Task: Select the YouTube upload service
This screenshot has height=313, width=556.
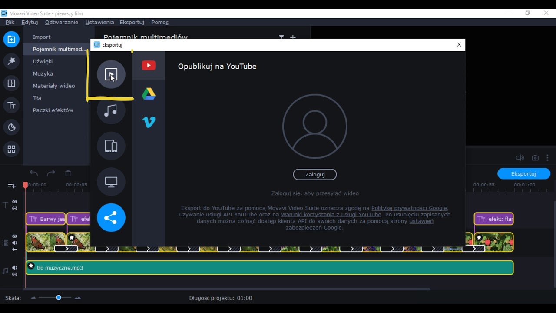Action: pyautogui.click(x=149, y=65)
